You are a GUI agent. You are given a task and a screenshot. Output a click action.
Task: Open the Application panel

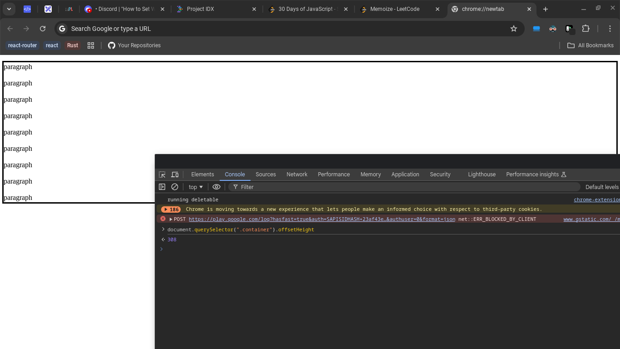tap(405, 174)
